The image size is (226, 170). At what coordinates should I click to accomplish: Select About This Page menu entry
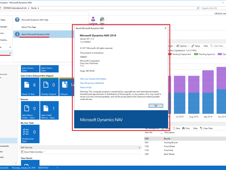point(29,27)
